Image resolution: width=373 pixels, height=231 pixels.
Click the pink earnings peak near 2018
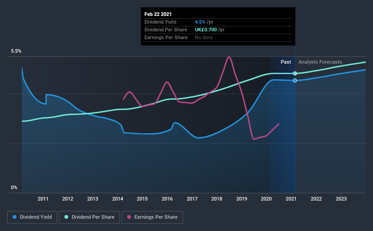pos(229,57)
